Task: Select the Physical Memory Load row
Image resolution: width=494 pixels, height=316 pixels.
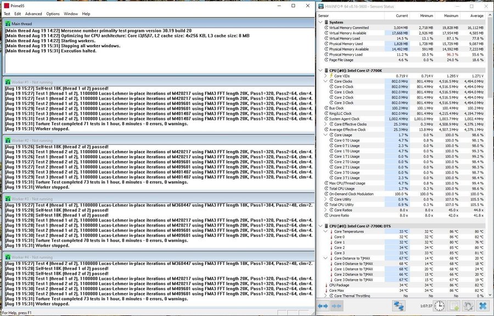Action: coord(401,54)
